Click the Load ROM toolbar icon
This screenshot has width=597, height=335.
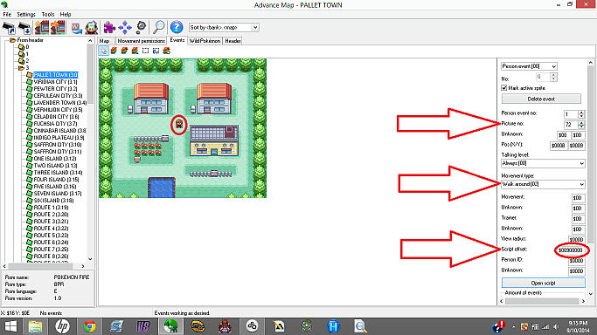9,27
